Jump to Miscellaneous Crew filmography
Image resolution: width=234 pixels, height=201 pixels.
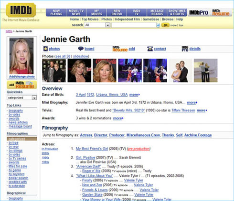(x=143, y=135)
